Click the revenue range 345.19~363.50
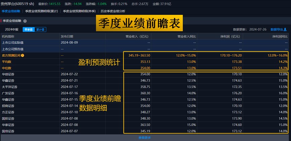 (139, 55)
